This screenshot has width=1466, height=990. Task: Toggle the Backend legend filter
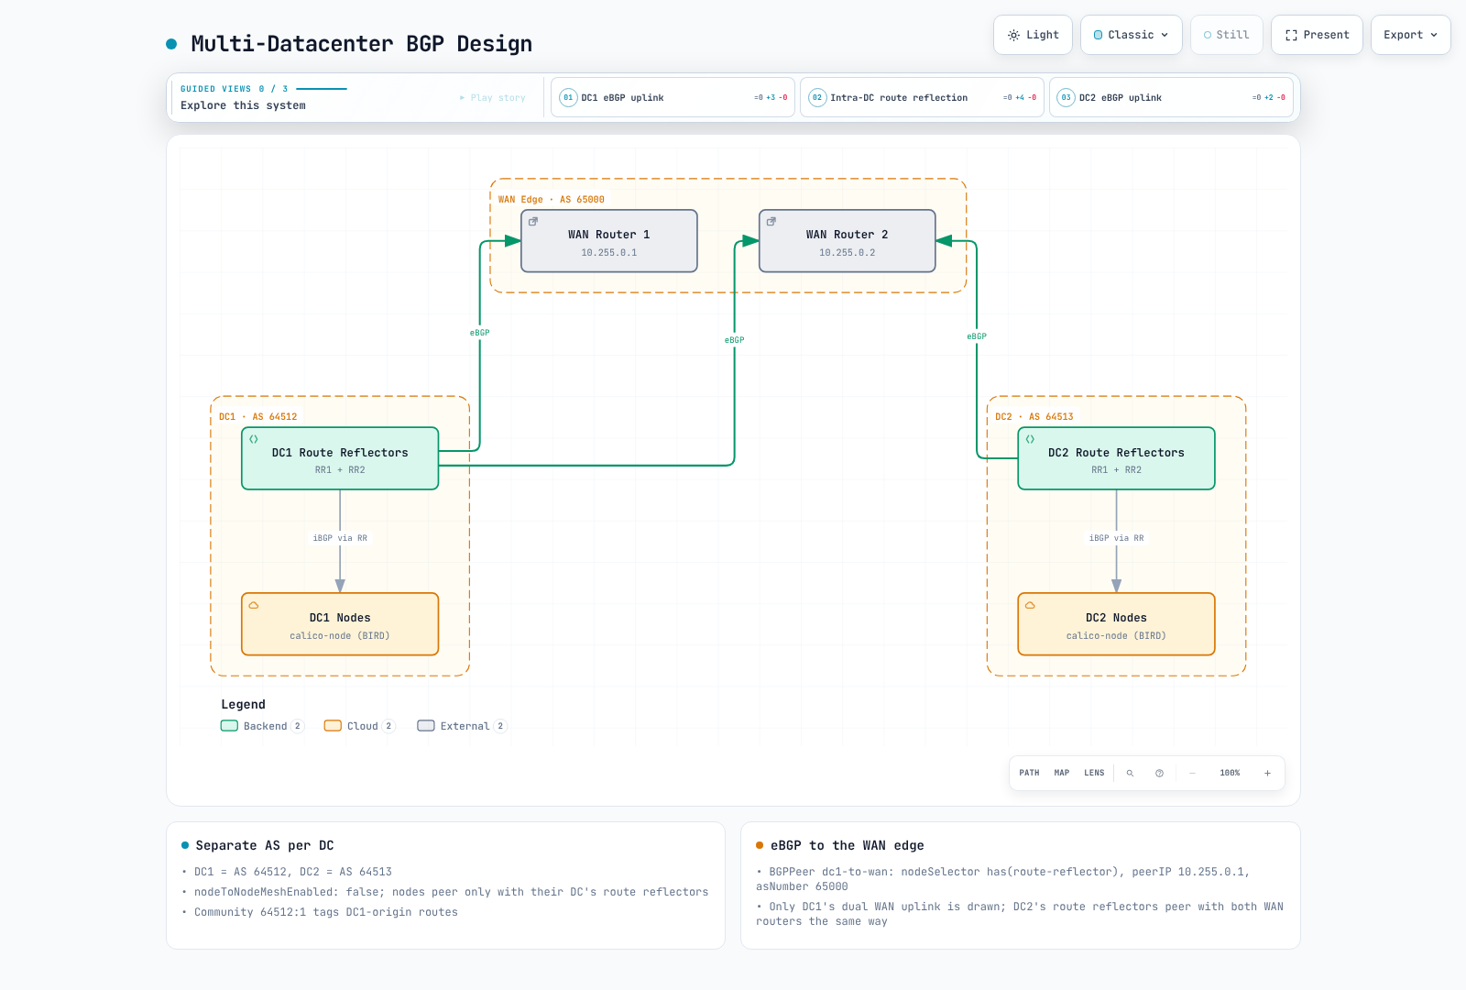point(262,726)
